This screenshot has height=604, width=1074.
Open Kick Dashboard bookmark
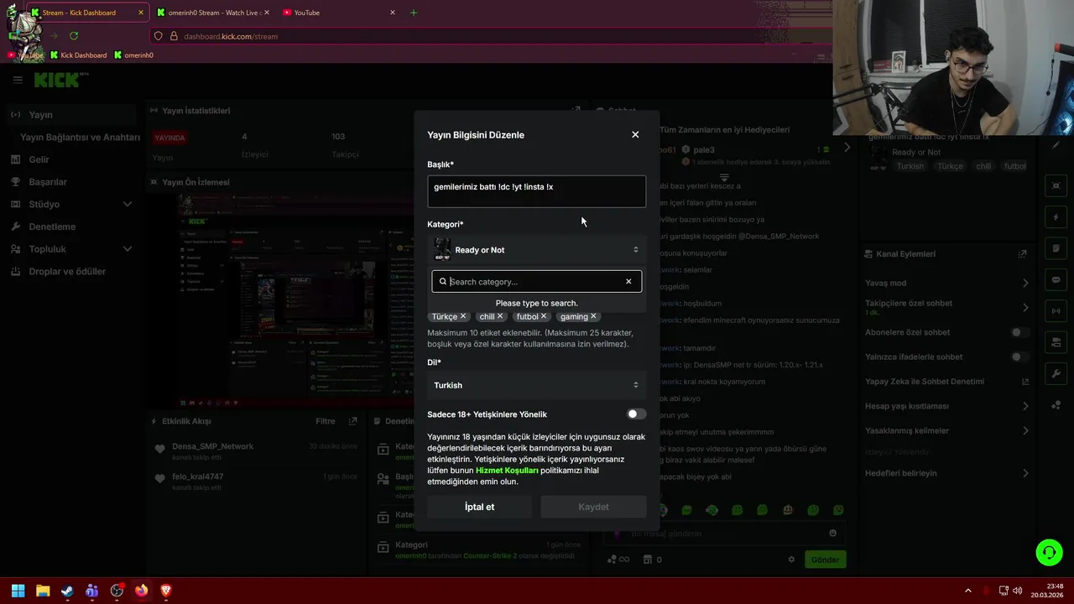[78, 55]
